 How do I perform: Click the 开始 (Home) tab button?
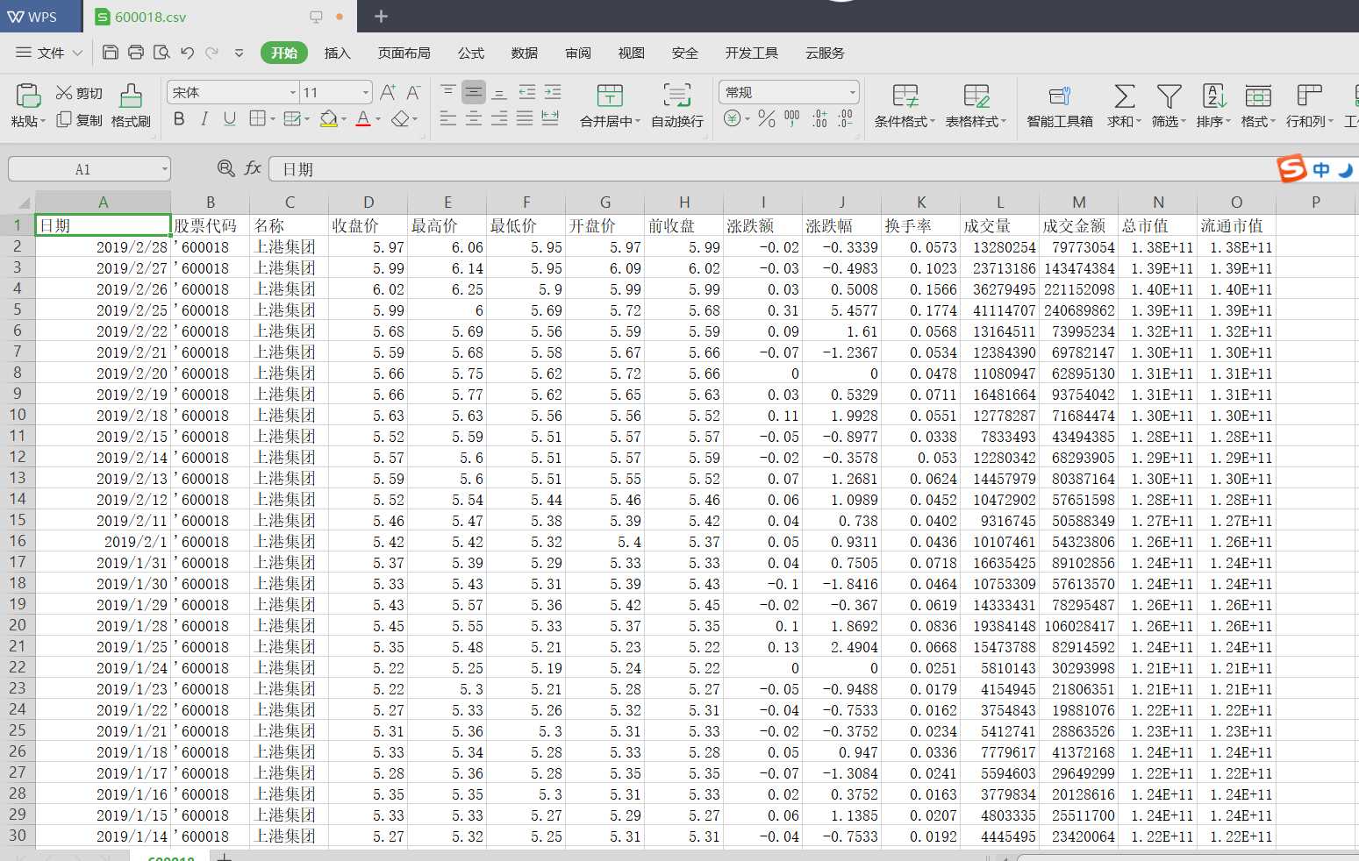click(284, 53)
